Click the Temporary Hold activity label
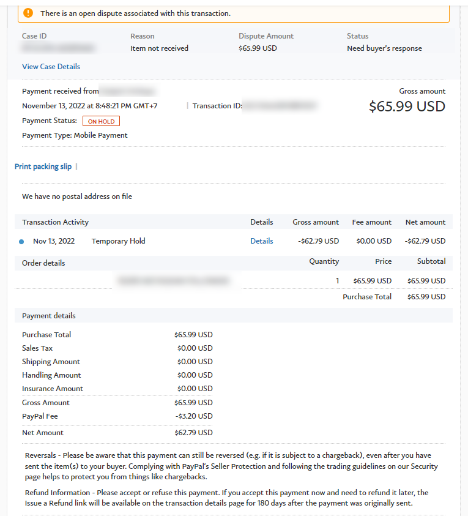Image resolution: width=468 pixels, height=516 pixels. 119,241
